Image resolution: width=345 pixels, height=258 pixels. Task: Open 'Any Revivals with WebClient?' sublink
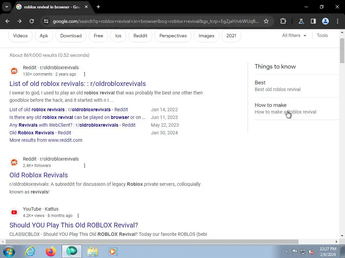pos(72,125)
